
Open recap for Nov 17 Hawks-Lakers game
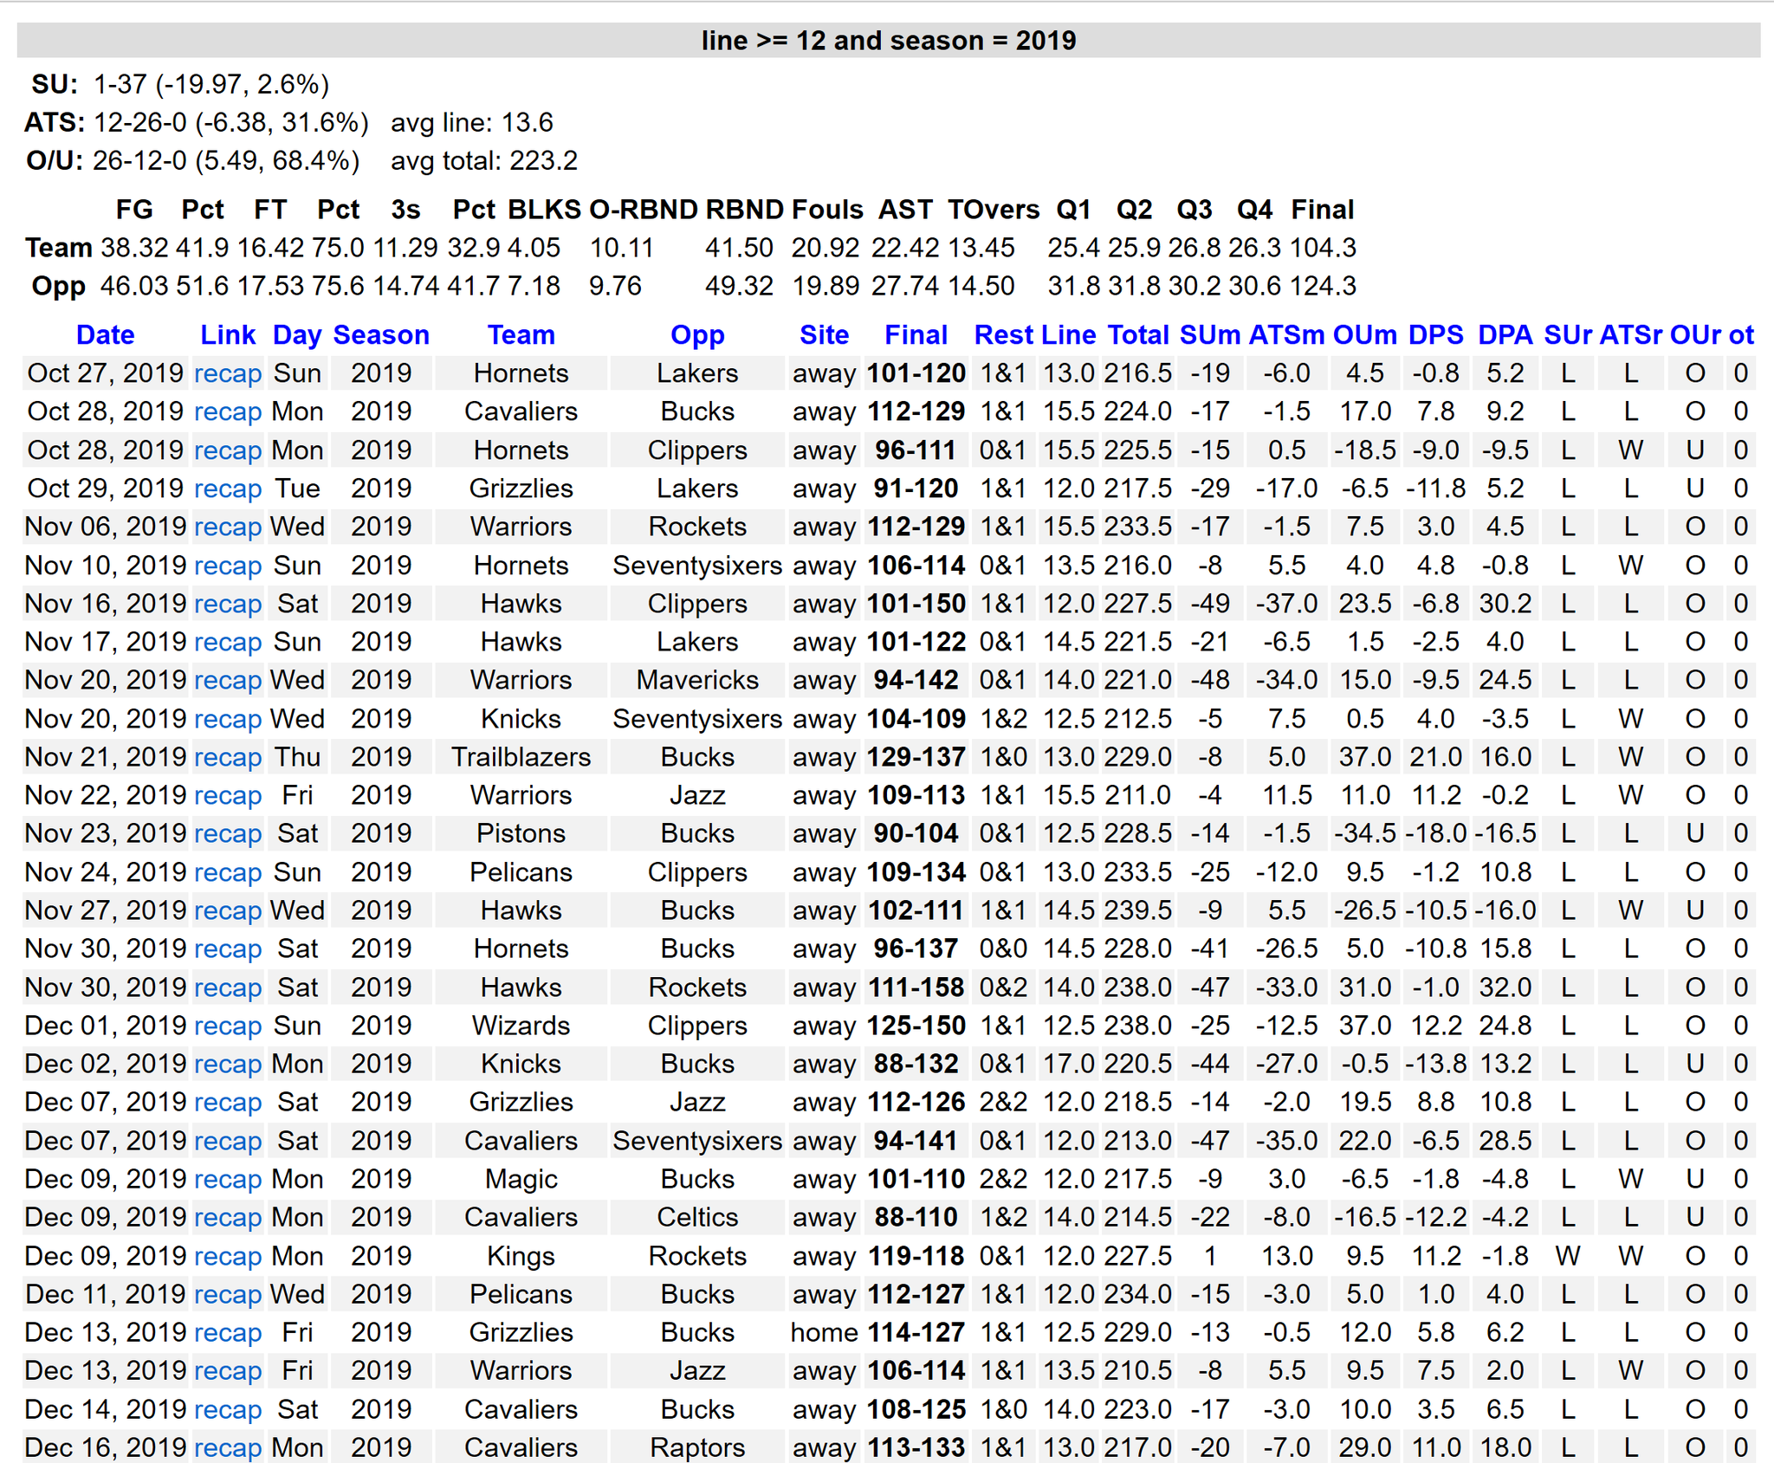(228, 642)
